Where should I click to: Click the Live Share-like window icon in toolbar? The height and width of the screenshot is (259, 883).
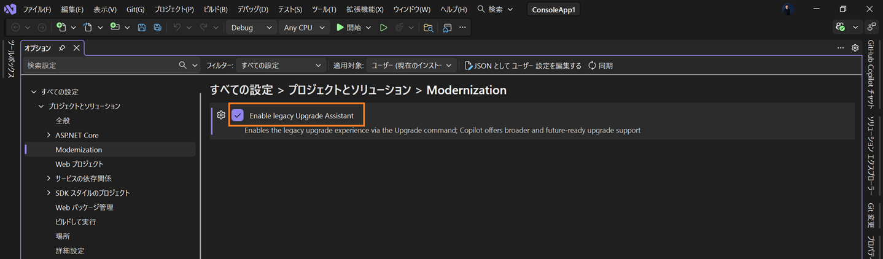(x=447, y=28)
